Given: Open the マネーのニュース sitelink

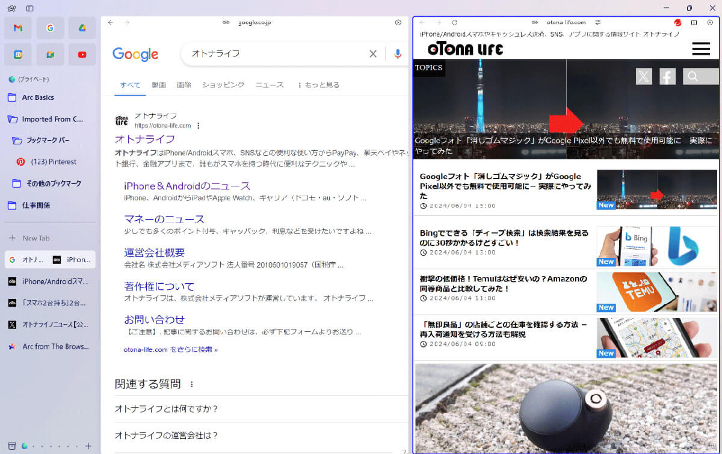Looking at the screenshot, I should tap(164, 219).
